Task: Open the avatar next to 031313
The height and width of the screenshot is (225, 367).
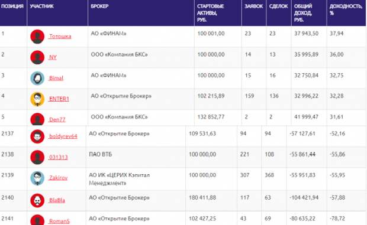Action: tap(37, 157)
